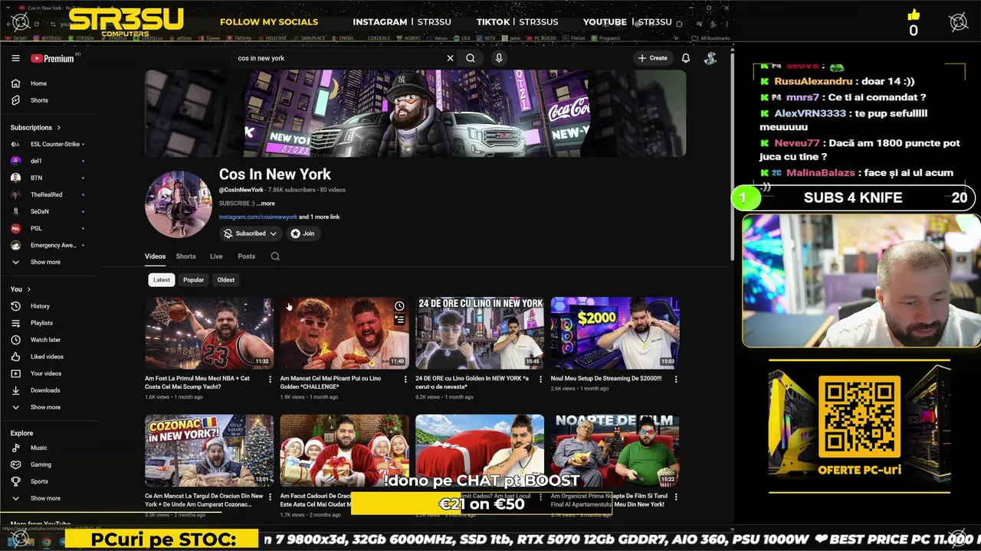Open the account avatar menu

click(710, 58)
